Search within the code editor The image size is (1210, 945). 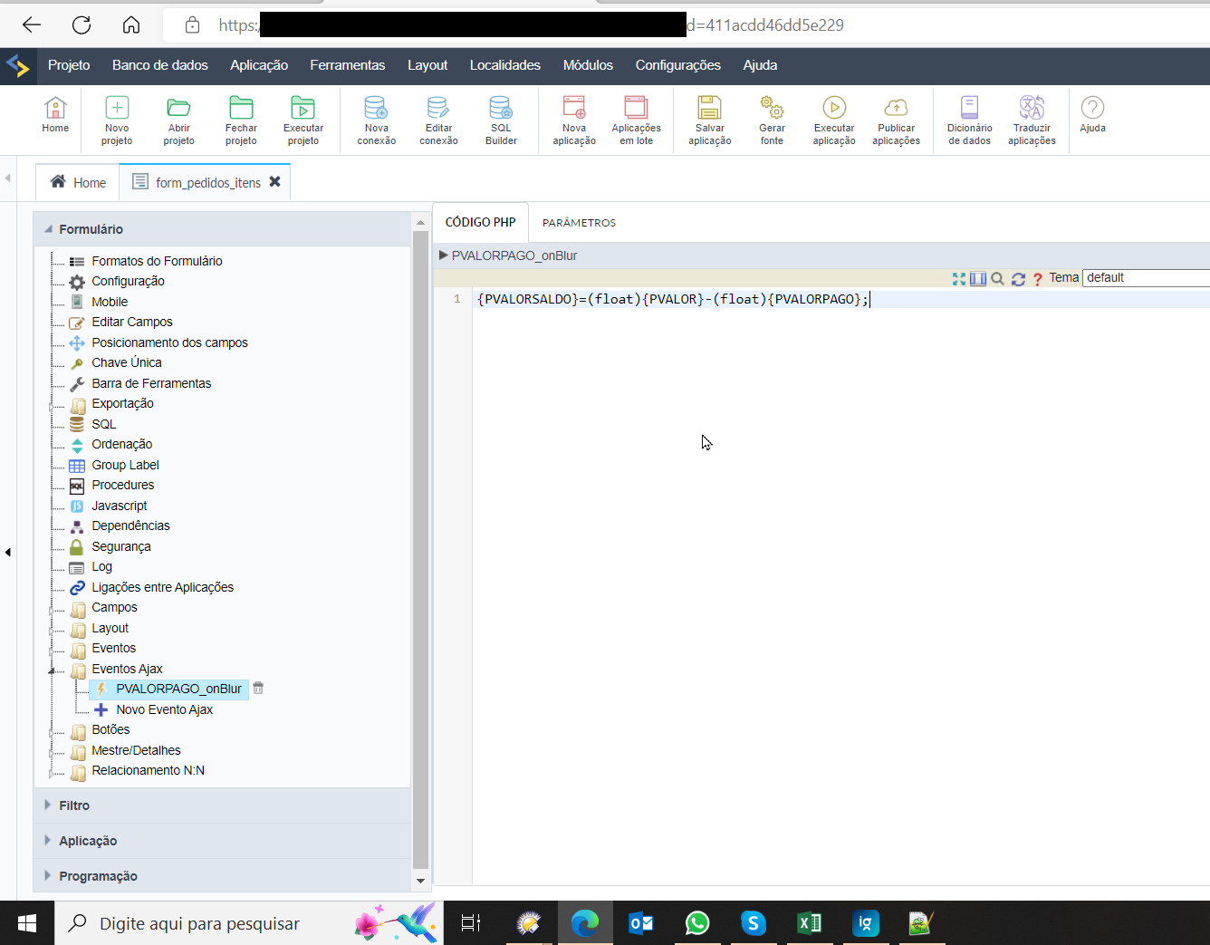tap(997, 279)
